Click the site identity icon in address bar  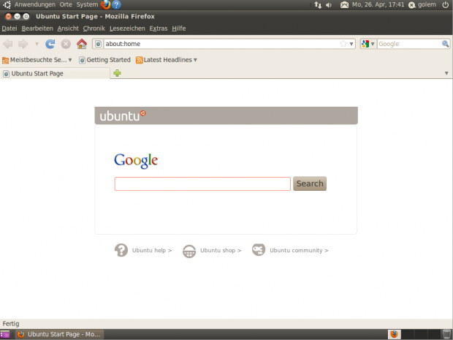(x=98, y=44)
